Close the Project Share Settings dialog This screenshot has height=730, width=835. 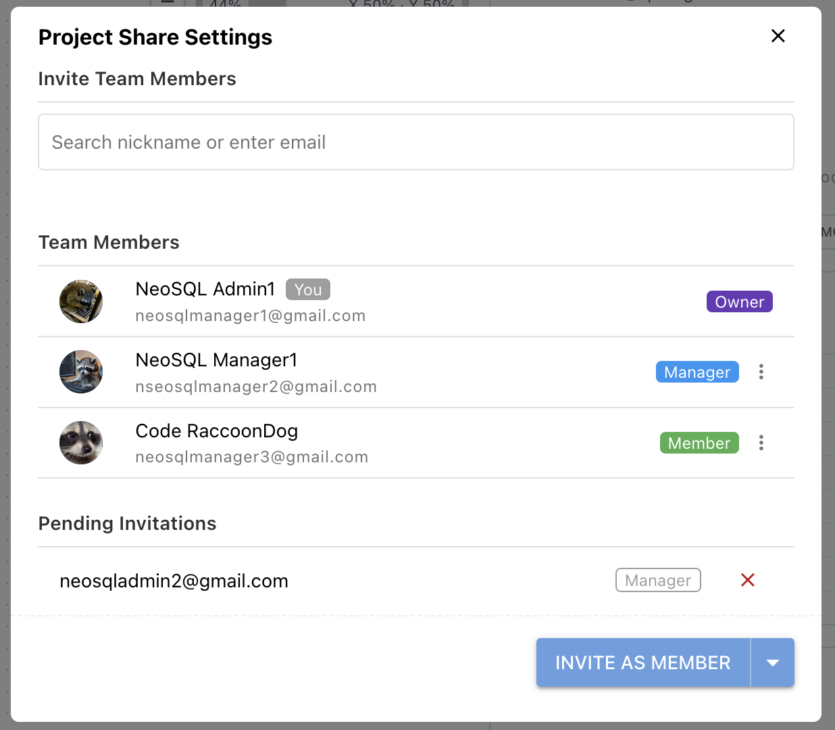(x=778, y=36)
